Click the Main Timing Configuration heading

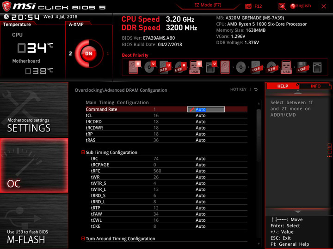[x=117, y=102]
